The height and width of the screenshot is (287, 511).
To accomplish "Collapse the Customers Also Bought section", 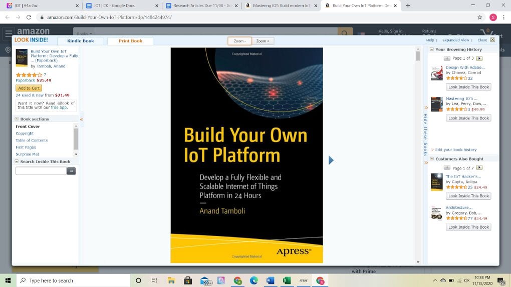I will coord(432,159).
